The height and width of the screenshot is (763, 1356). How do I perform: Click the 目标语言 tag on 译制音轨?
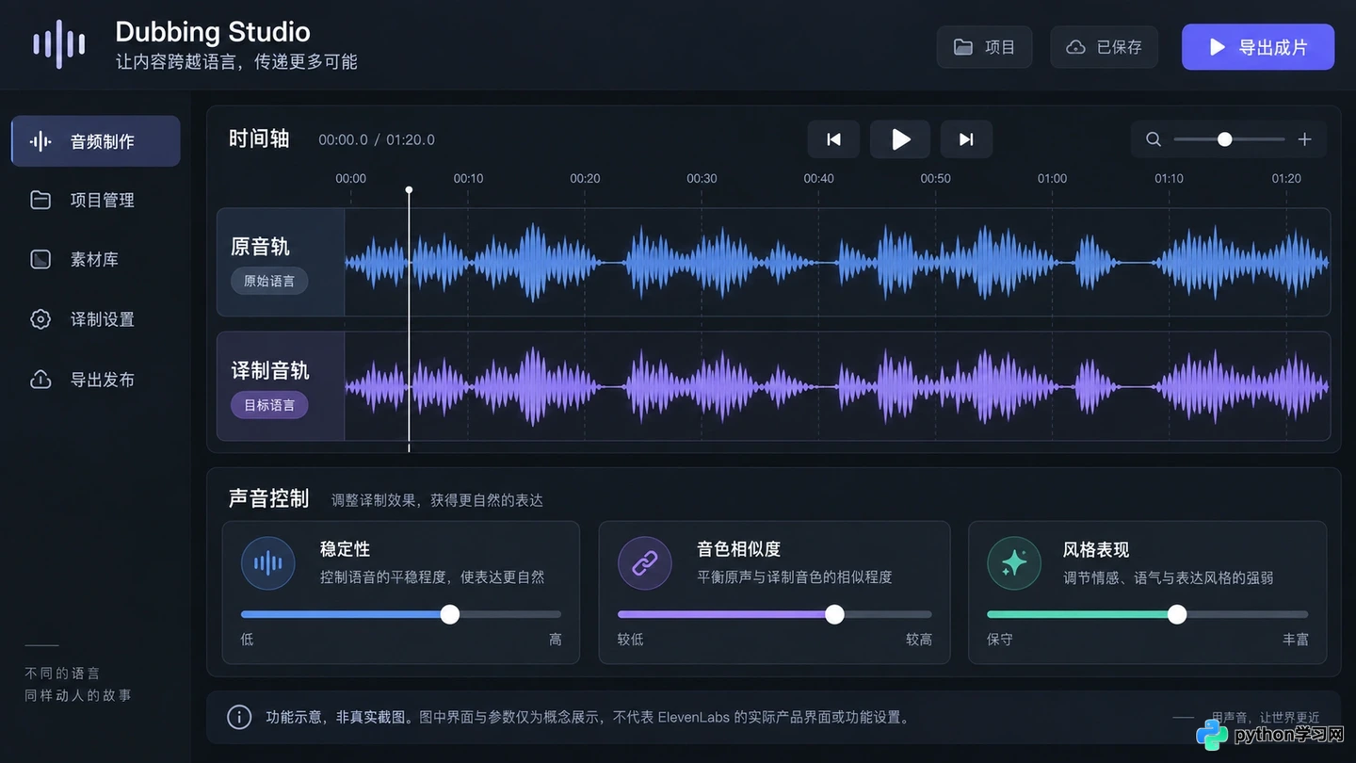[x=269, y=405]
